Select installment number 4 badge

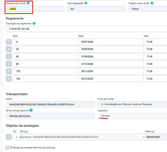pyautogui.click(x=9, y=64)
